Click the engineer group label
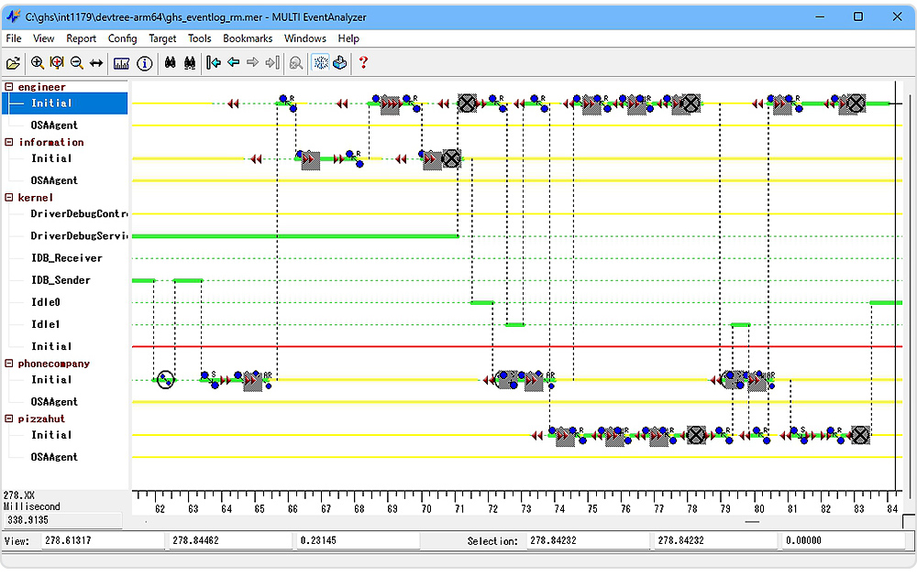This screenshot has height=576, width=917. point(41,87)
